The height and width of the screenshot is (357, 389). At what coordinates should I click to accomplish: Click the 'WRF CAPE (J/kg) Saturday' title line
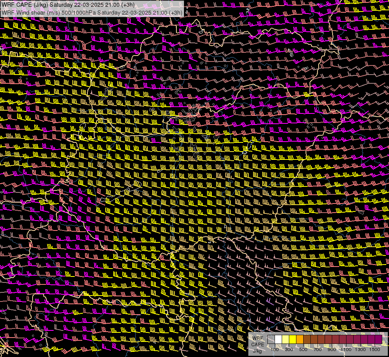[68, 5]
